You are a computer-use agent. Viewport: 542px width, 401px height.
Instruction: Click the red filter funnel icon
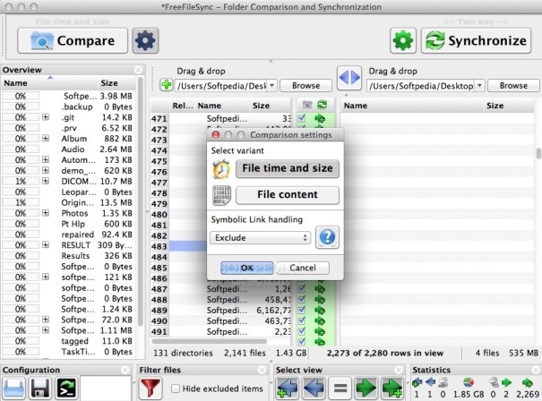[151, 388]
